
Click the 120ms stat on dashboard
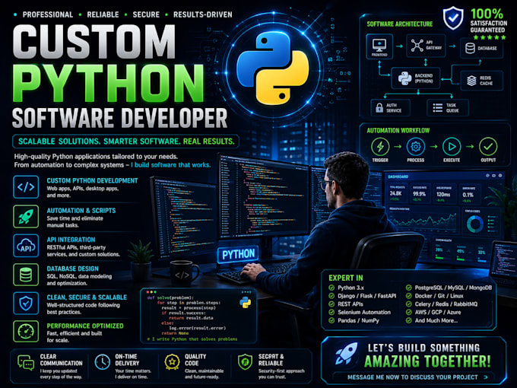[443, 195]
